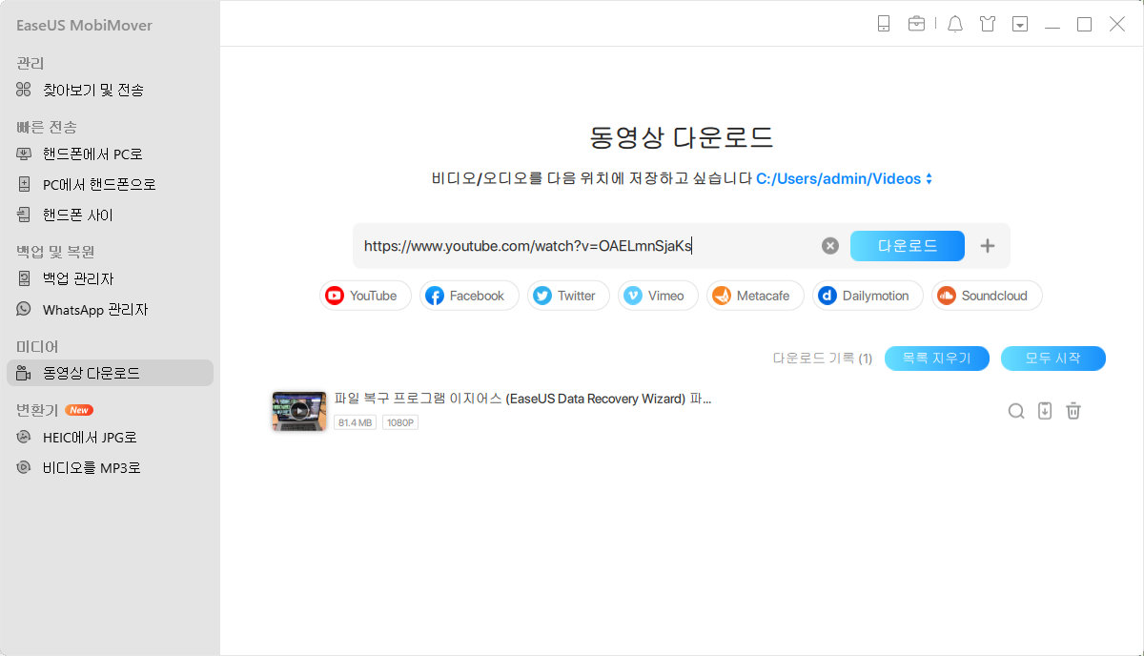Click the EaseUS MobiMover title

84,26
